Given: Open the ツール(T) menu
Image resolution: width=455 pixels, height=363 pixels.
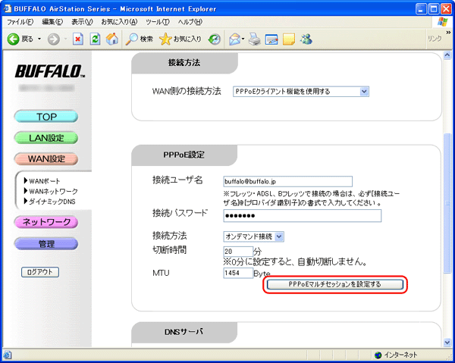Looking at the screenshot, I should click(158, 22).
